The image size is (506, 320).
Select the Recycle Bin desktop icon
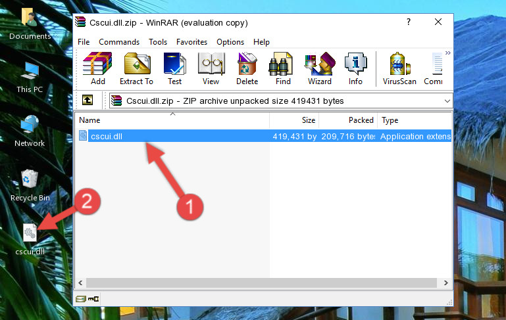tap(30, 185)
